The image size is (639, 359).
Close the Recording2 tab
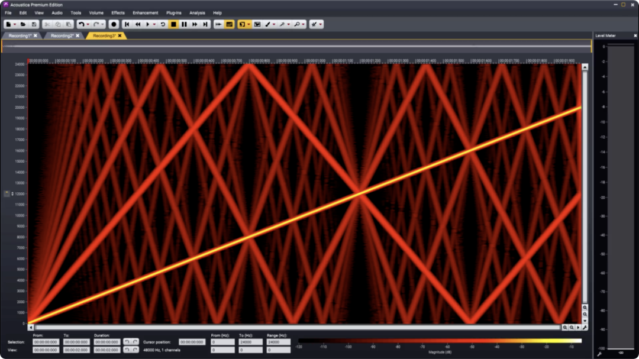(x=78, y=35)
